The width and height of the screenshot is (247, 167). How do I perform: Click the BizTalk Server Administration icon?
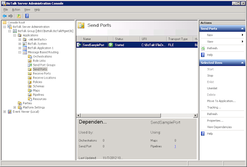coord(10,27)
